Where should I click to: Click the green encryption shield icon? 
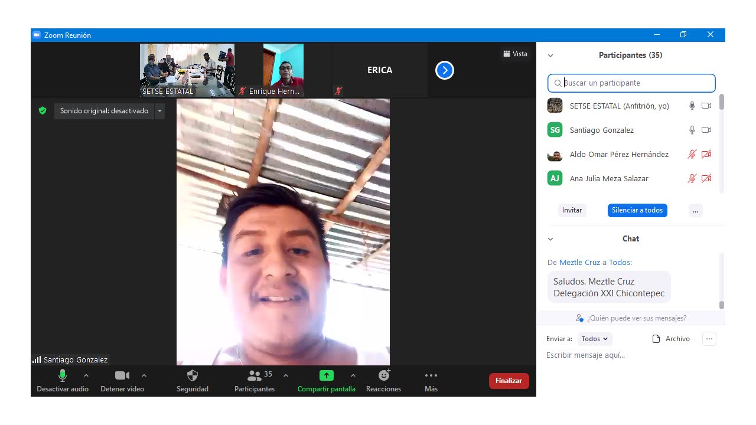point(43,110)
